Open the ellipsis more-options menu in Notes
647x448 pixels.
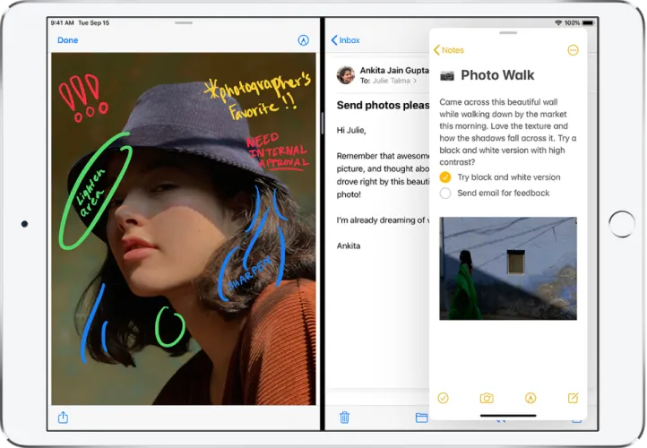click(x=574, y=50)
